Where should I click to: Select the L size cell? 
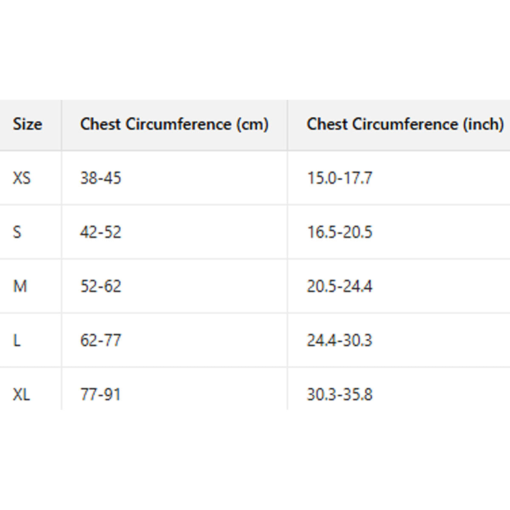(x=17, y=340)
